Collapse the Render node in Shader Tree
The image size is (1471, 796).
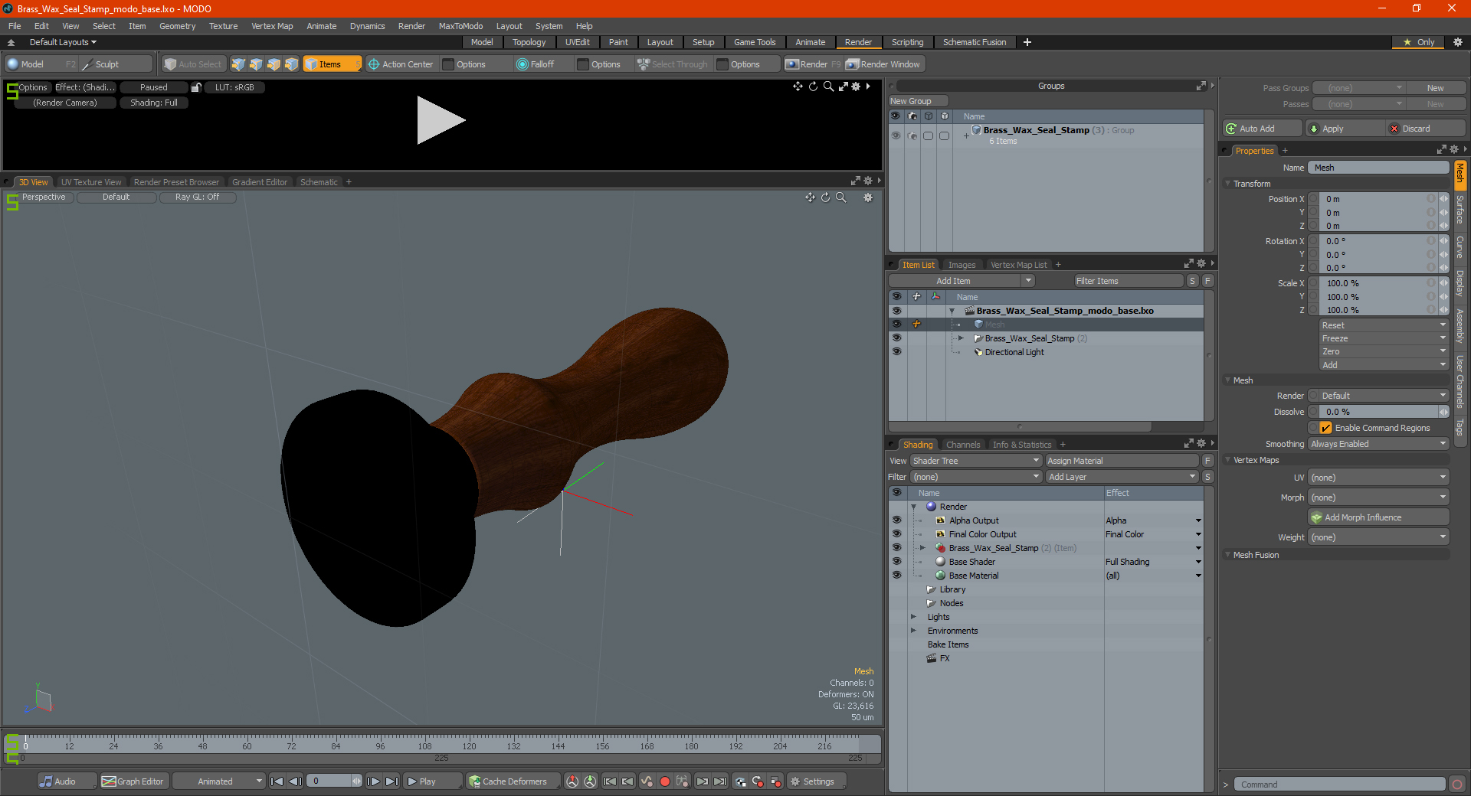coord(913,507)
